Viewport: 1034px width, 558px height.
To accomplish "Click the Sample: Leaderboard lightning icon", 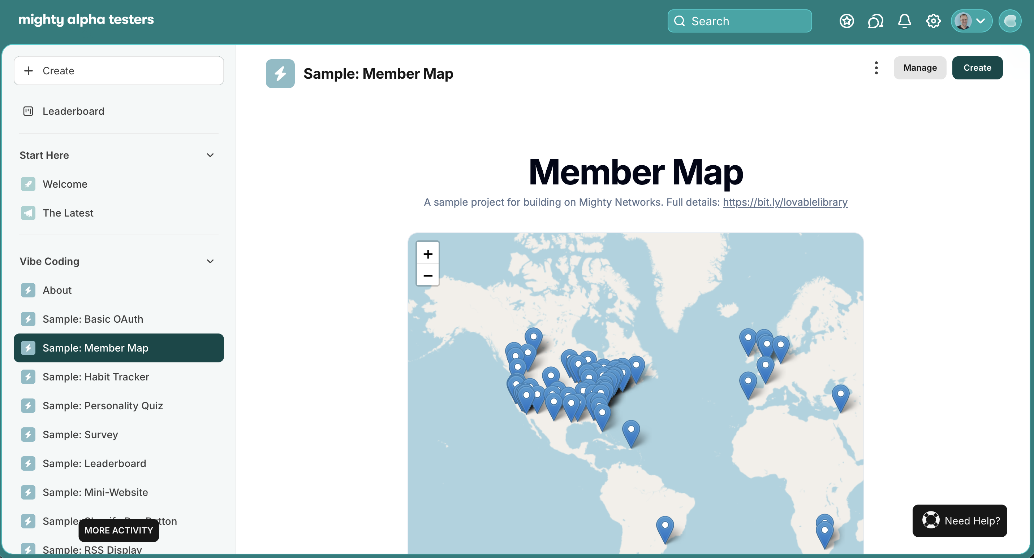I will point(28,463).
